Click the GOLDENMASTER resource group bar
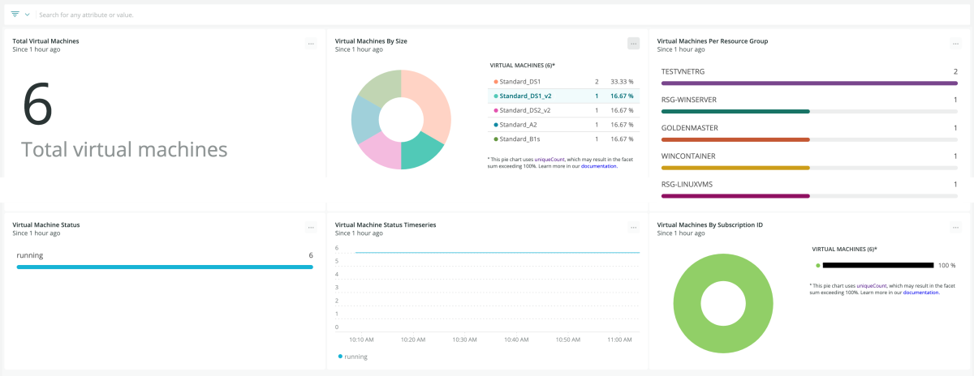Viewport: 974px width, 376px height. coord(735,139)
